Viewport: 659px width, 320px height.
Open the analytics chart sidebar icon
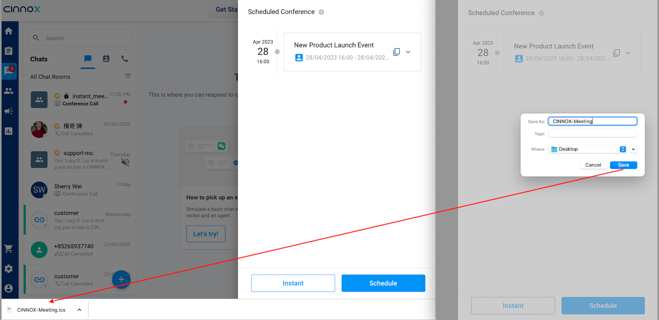[x=9, y=131]
